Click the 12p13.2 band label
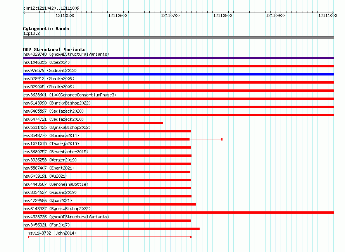The height and width of the screenshot is (252, 345). [x=31, y=33]
